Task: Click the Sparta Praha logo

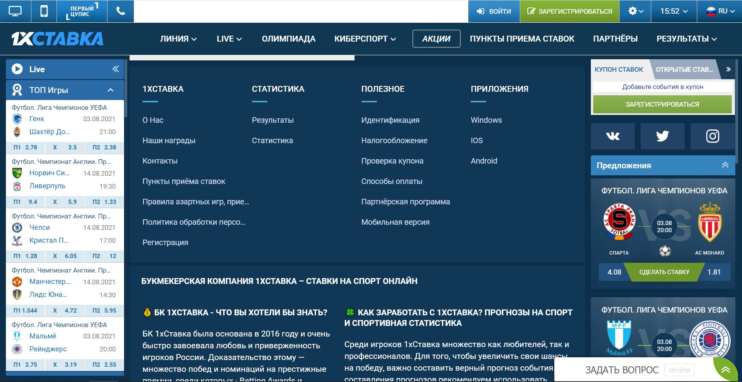Action: point(619,222)
